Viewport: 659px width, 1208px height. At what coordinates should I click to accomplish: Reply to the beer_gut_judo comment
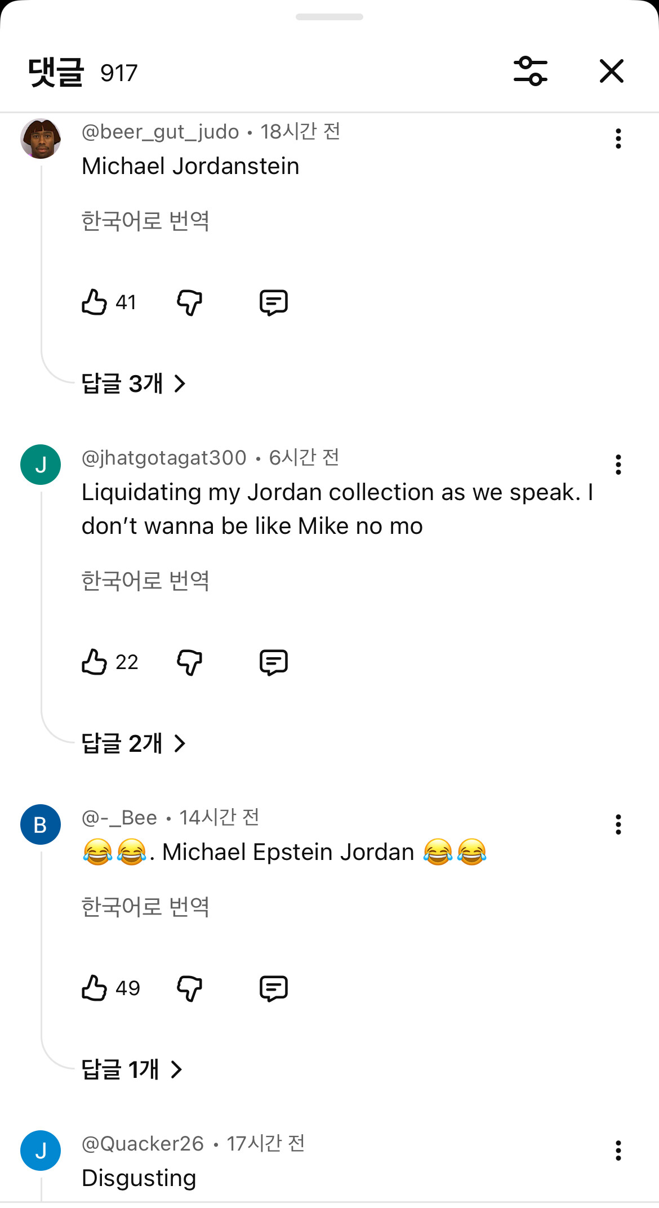(274, 302)
